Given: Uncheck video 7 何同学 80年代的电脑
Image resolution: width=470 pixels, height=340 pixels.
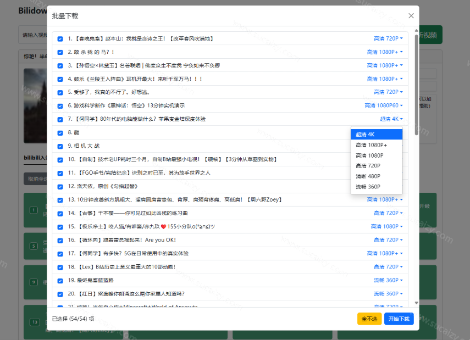Looking at the screenshot, I should [x=60, y=120].
